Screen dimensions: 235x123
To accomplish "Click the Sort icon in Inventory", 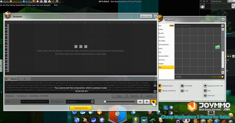I will coord(205,91).
